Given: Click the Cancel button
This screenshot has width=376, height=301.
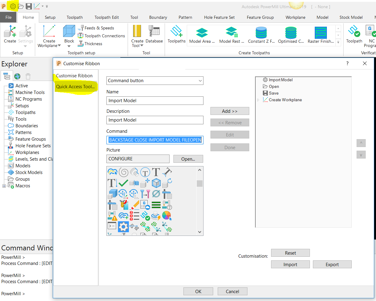Looking at the screenshot, I should point(233,292).
